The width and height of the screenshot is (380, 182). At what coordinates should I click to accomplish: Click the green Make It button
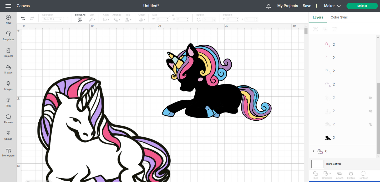[362, 6]
